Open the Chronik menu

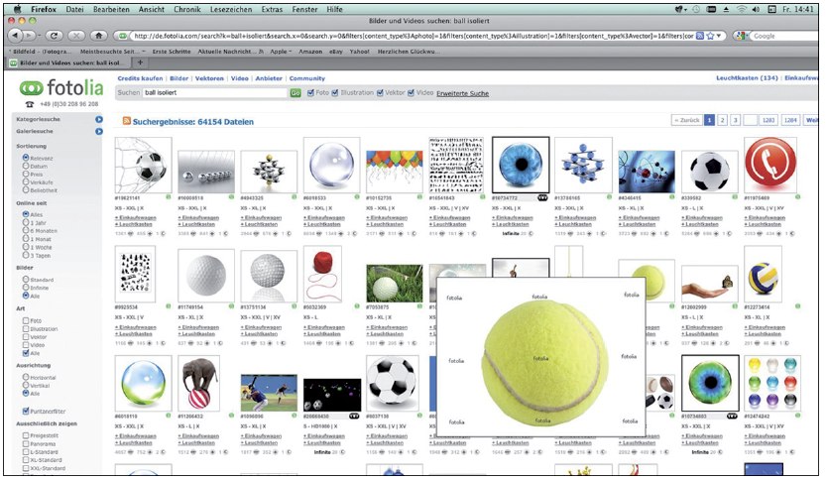point(187,9)
